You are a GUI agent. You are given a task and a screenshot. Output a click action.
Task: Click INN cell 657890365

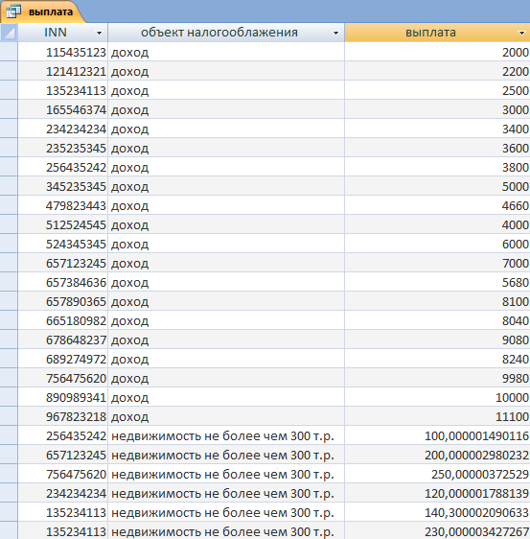tap(63, 301)
